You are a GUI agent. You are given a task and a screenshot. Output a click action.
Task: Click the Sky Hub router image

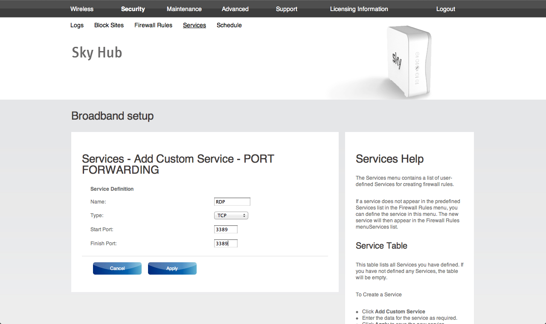[407, 62]
